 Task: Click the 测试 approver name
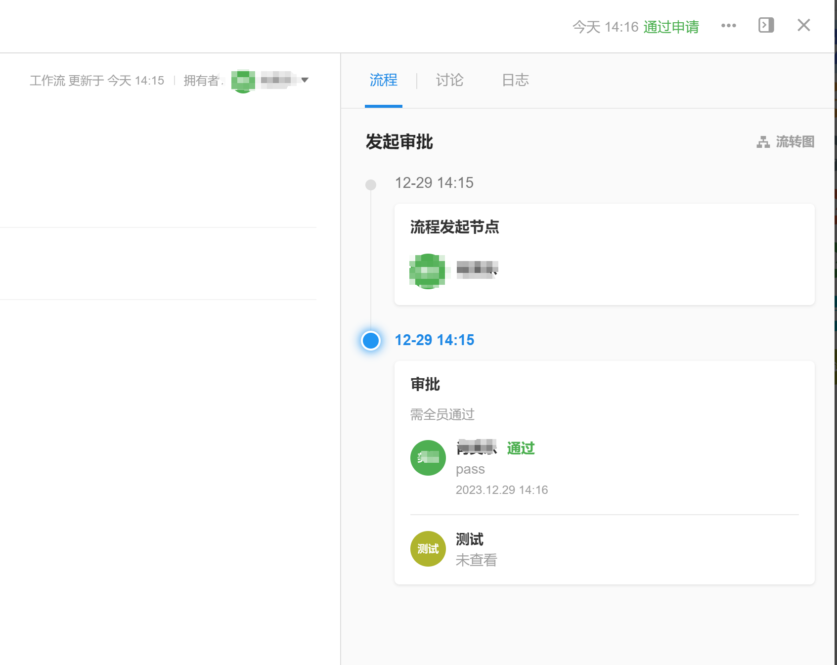pyautogui.click(x=469, y=539)
